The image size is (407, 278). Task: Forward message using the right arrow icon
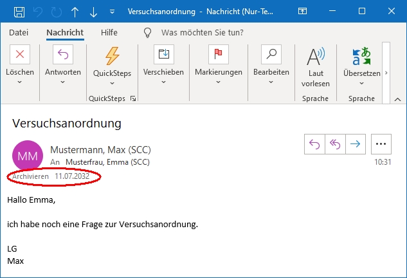354,144
